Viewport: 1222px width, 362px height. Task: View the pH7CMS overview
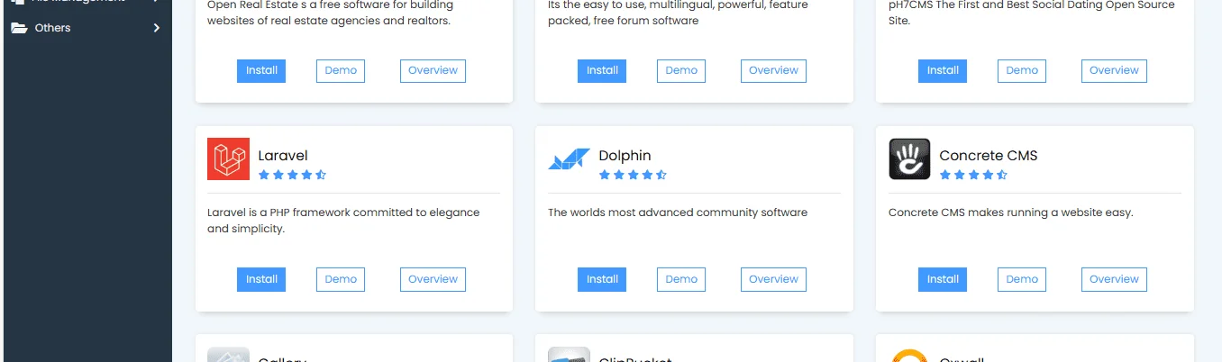(x=1114, y=70)
